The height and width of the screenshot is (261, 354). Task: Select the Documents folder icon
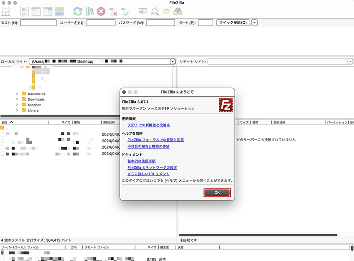click(24, 94)
